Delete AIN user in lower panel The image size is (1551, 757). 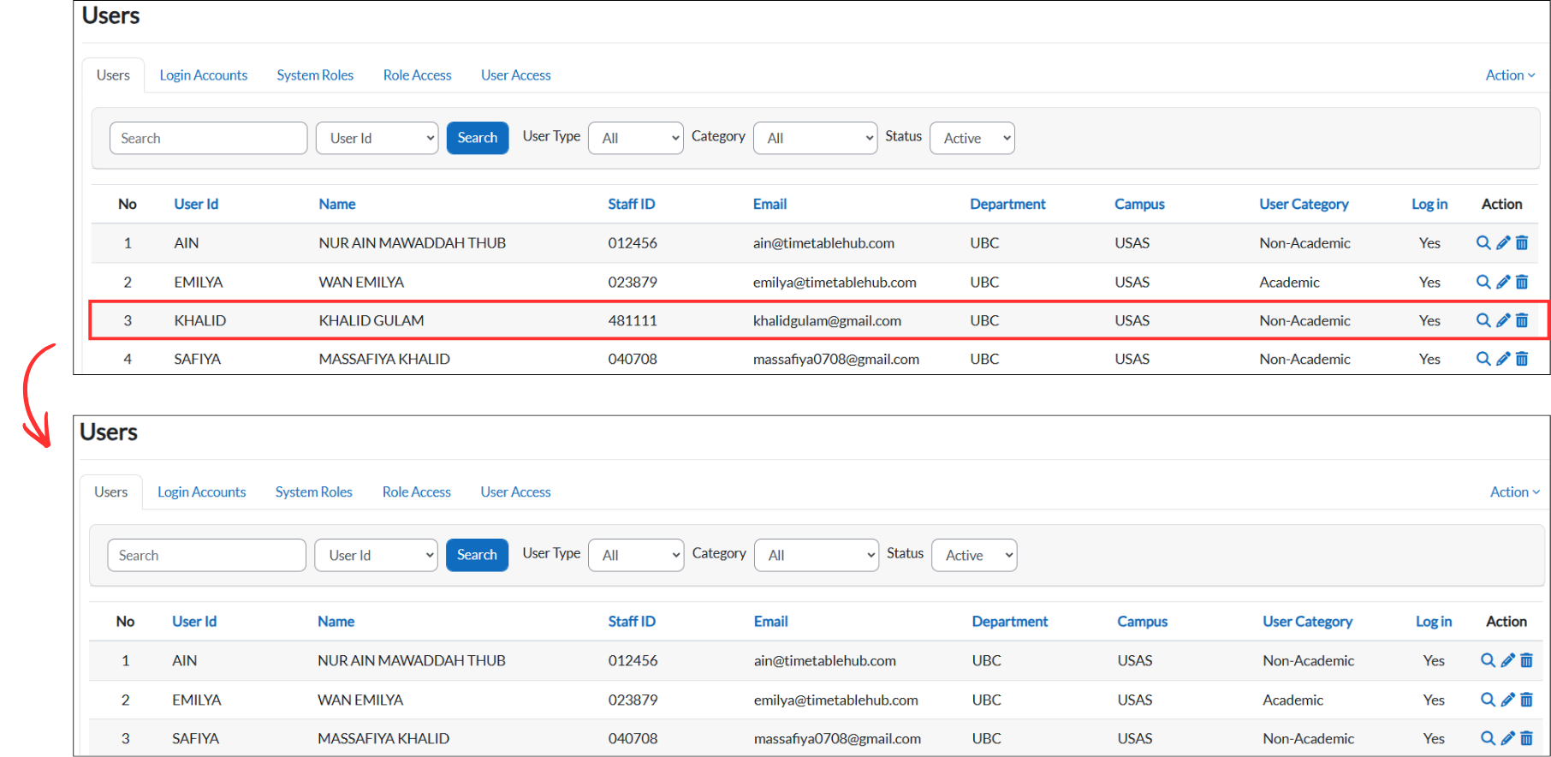point(1526,660)
